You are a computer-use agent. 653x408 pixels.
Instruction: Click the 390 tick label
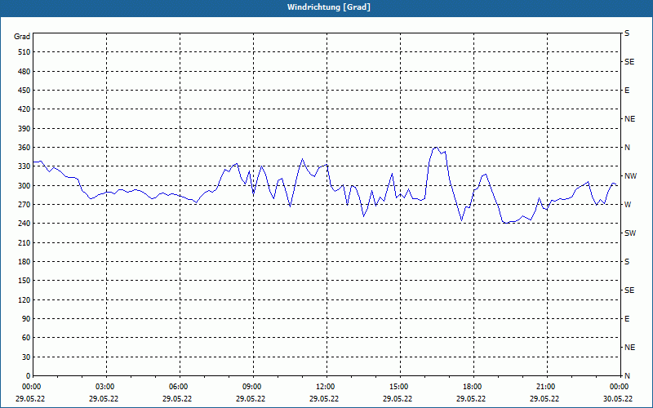click(24, 129)
